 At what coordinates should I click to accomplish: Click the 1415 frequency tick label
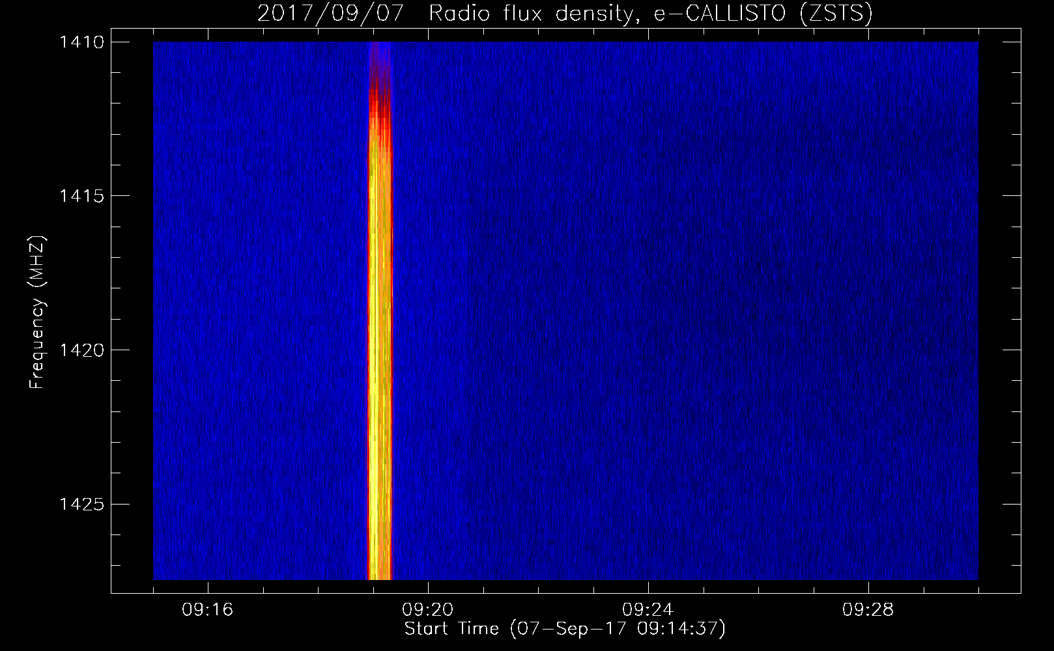tap(81, 196)
